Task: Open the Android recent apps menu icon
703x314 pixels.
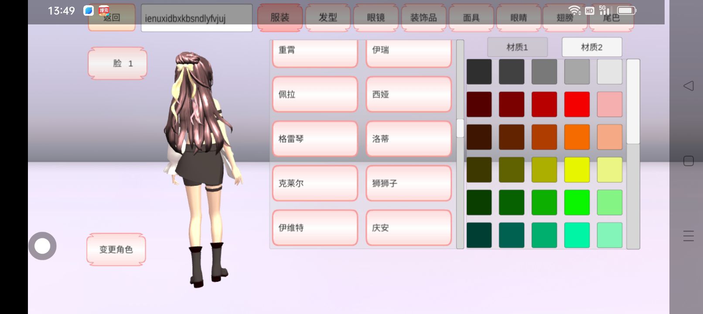Action: point(689,236)
